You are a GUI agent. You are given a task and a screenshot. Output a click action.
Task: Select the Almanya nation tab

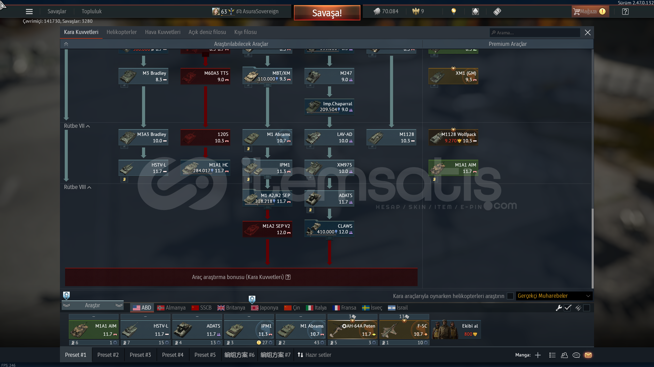(171, 308)
